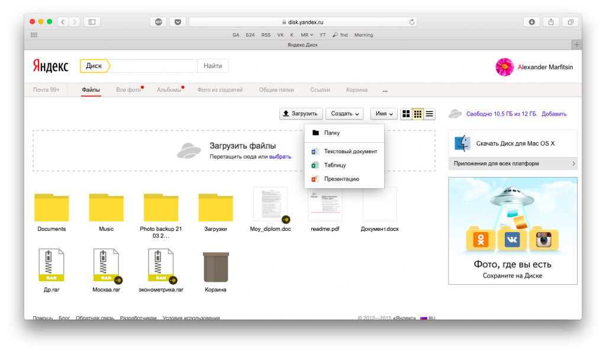Open the Morning bookmark
This screenshot has height=354, width=606.
[364, 35]
